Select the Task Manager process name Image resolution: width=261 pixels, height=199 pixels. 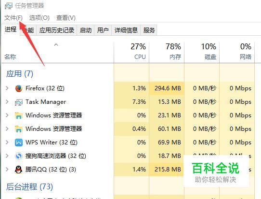click(46, 101)
